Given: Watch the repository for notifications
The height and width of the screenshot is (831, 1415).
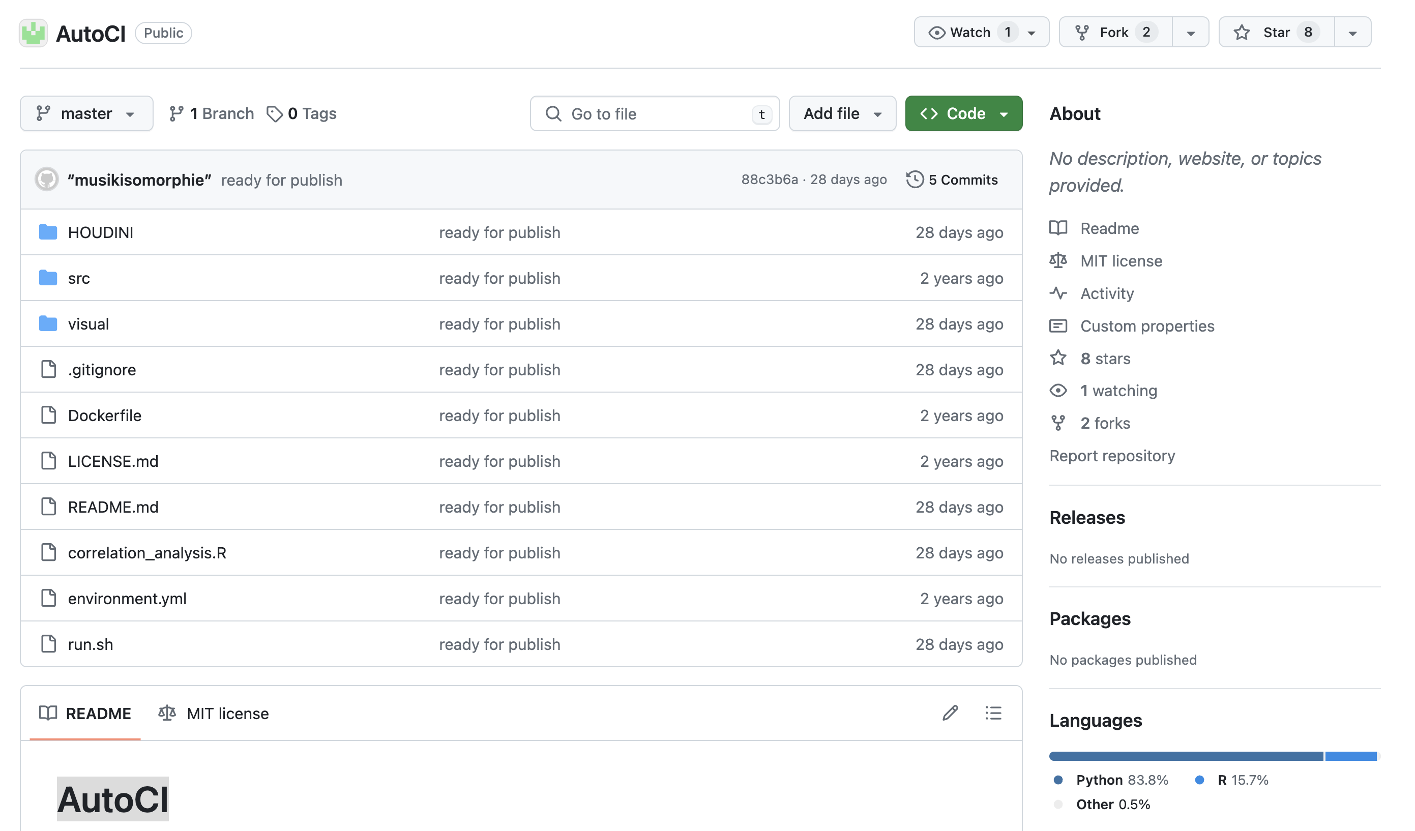Looking at the screenshot, I should pyautogui.click(x=982, y=33).
